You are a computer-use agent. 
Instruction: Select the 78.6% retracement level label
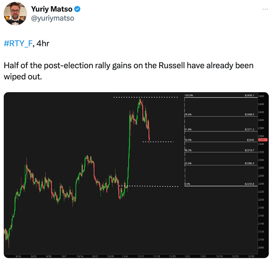[188, 115]
